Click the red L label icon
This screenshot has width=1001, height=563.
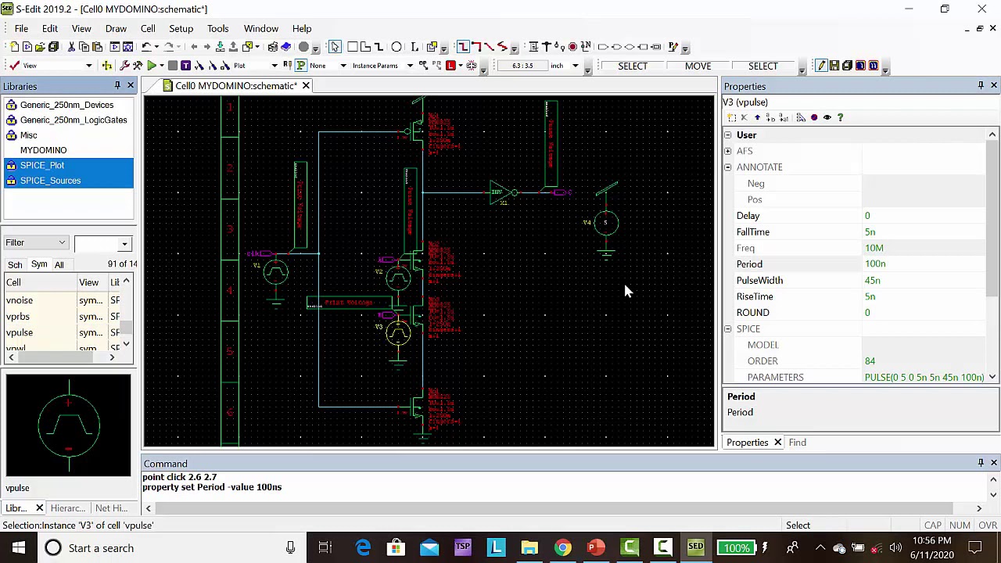(x=450, y=66)
